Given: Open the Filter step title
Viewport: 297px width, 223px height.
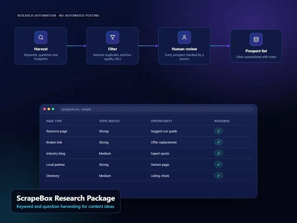Looking at the screenshot, I should coord(113,49).
